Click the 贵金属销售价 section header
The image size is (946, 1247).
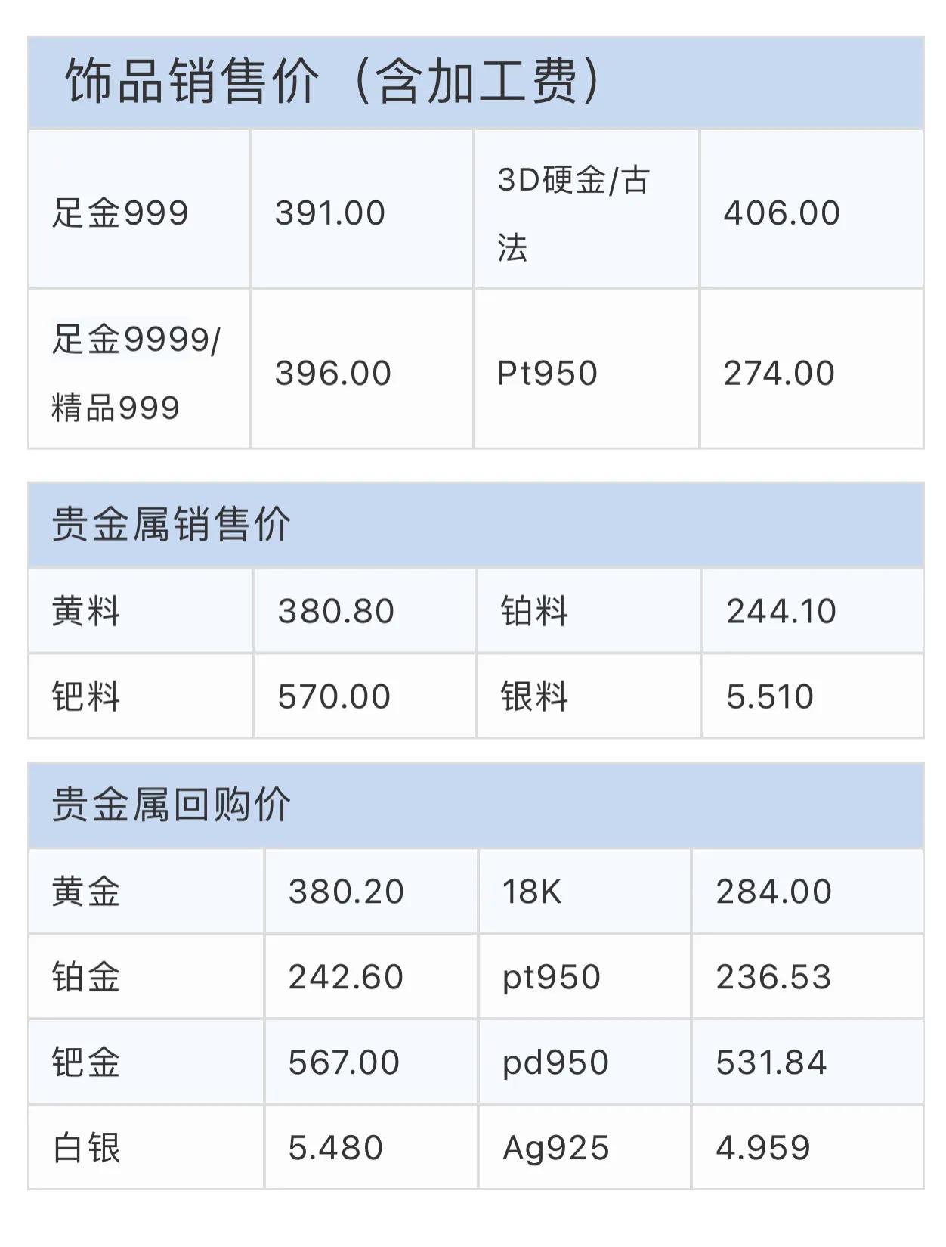171,524
